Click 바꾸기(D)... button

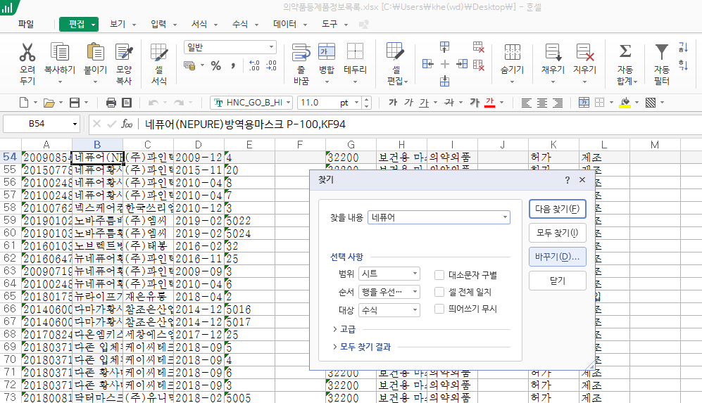558,257
